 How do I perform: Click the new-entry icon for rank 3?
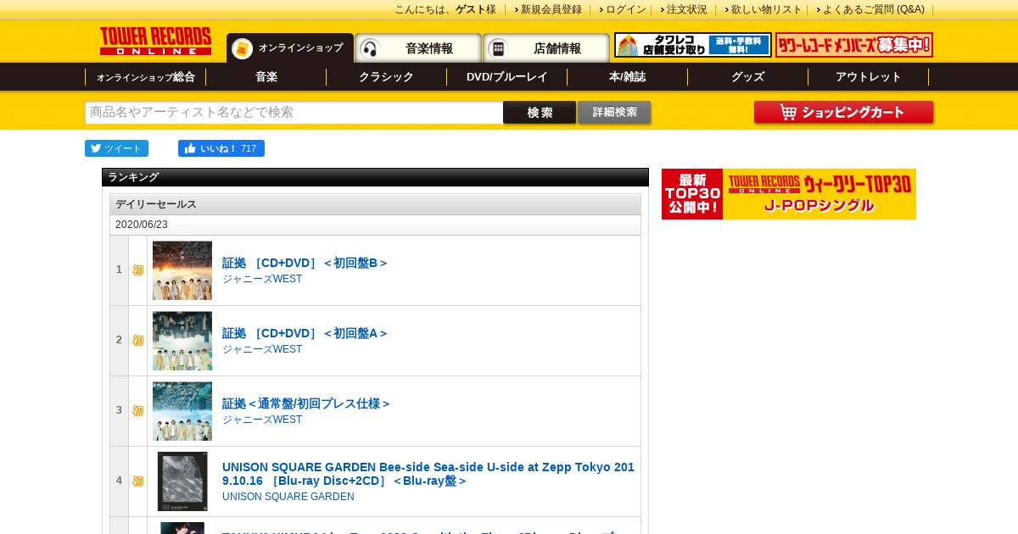coord(138,411)
